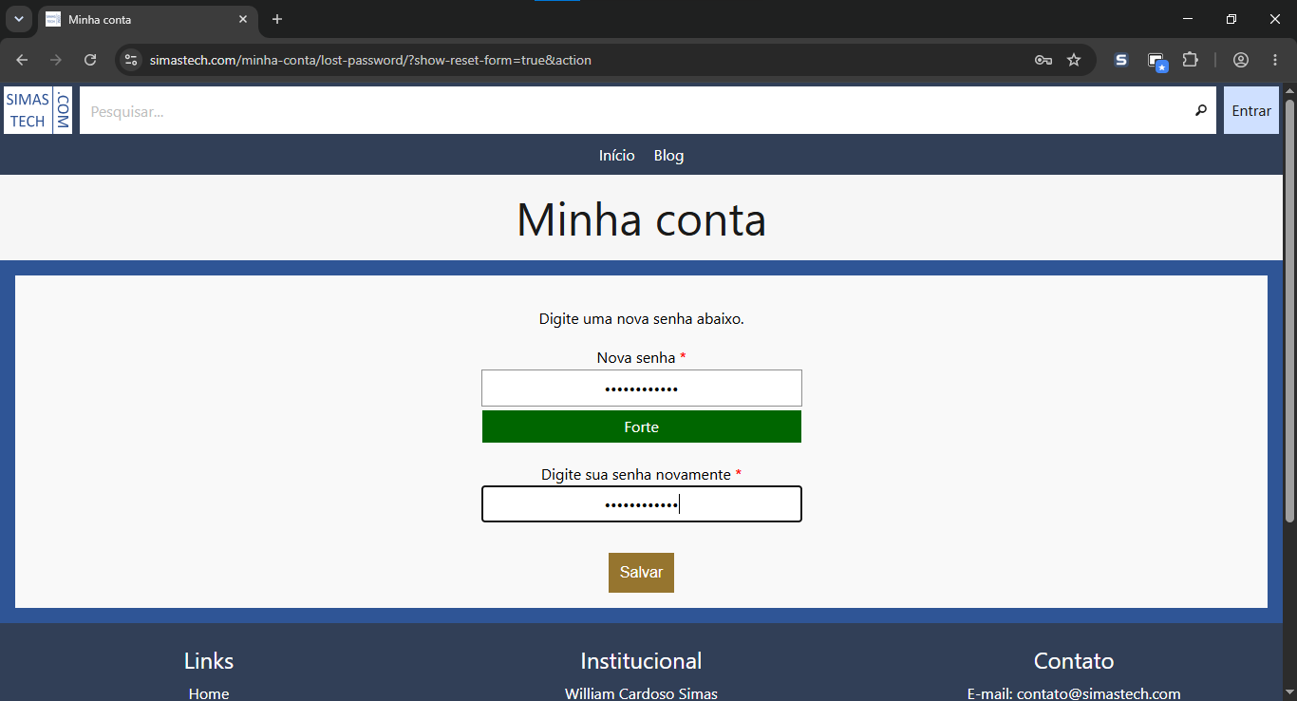
Task: Click the Salvar button
Action: pyautogui.click(x=641, y=573)
